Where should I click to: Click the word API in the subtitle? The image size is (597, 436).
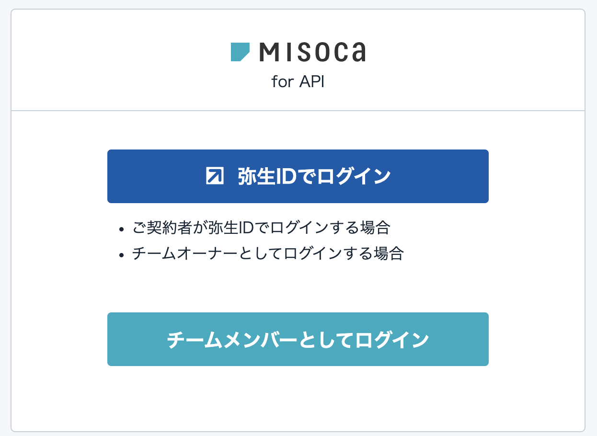[312, 82]
